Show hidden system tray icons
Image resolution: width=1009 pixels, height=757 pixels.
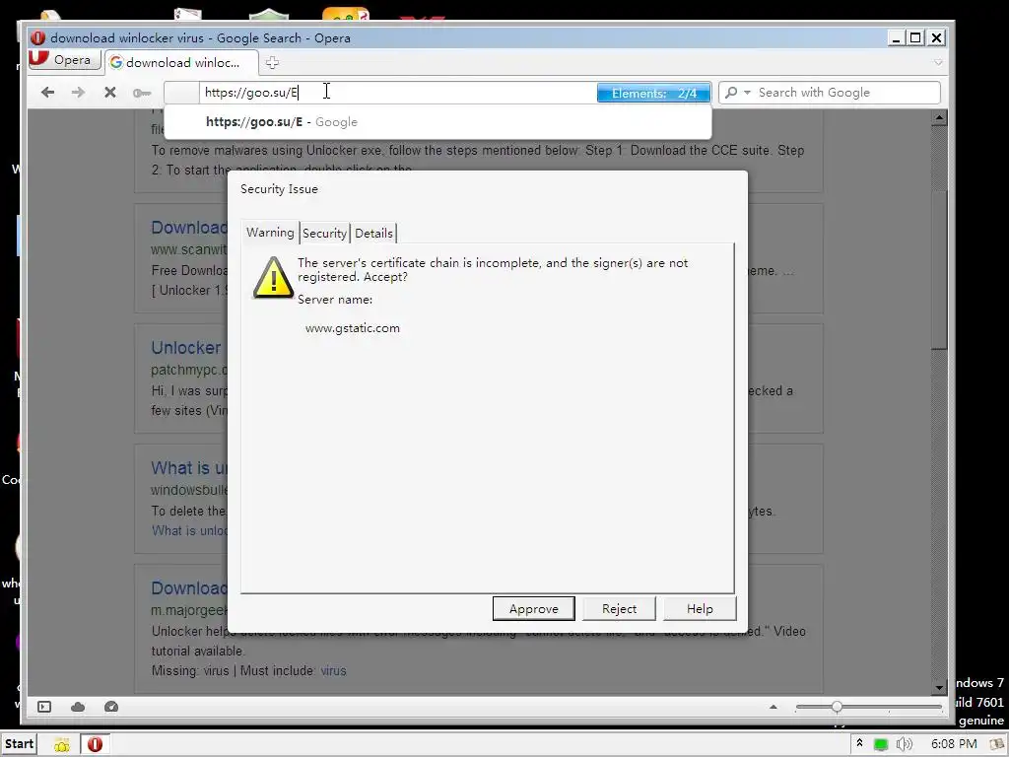tap(859, 743)
